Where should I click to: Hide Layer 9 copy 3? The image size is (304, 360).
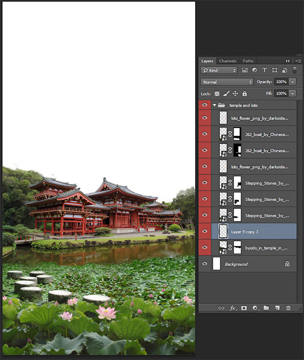pos(205,231)
